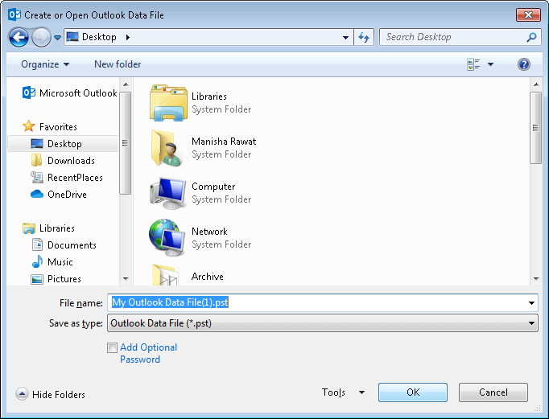
Task: Click the OK button
Action: click(413, 392)
